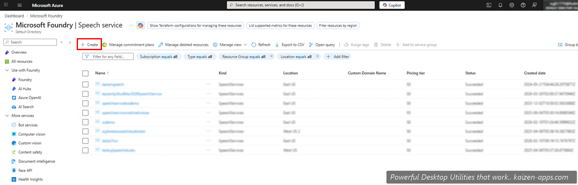Sort by the Pricing tier column

416,73
